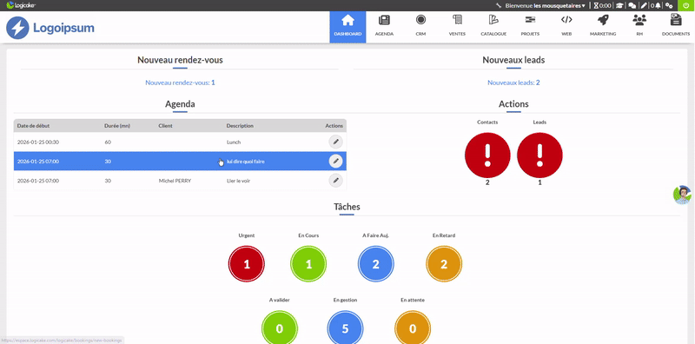Open the En Retard tasks circle

[x=444, y=264]
